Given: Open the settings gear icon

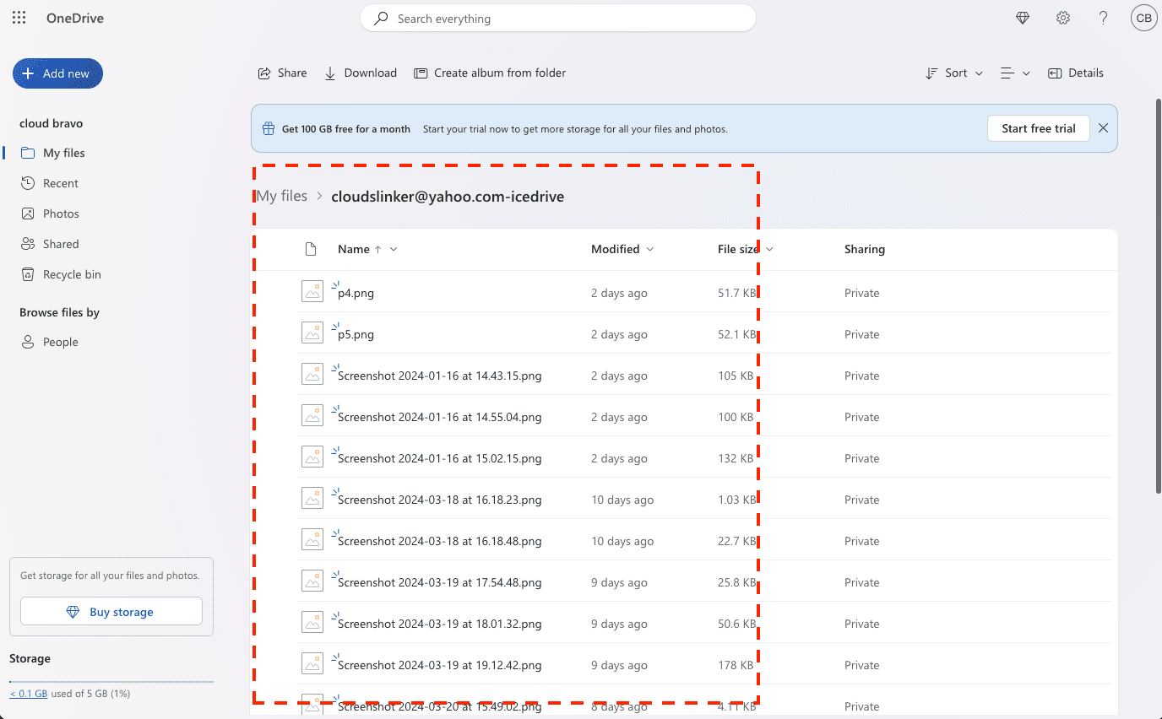Looking at the screenshot, I should coord(1063,18).
